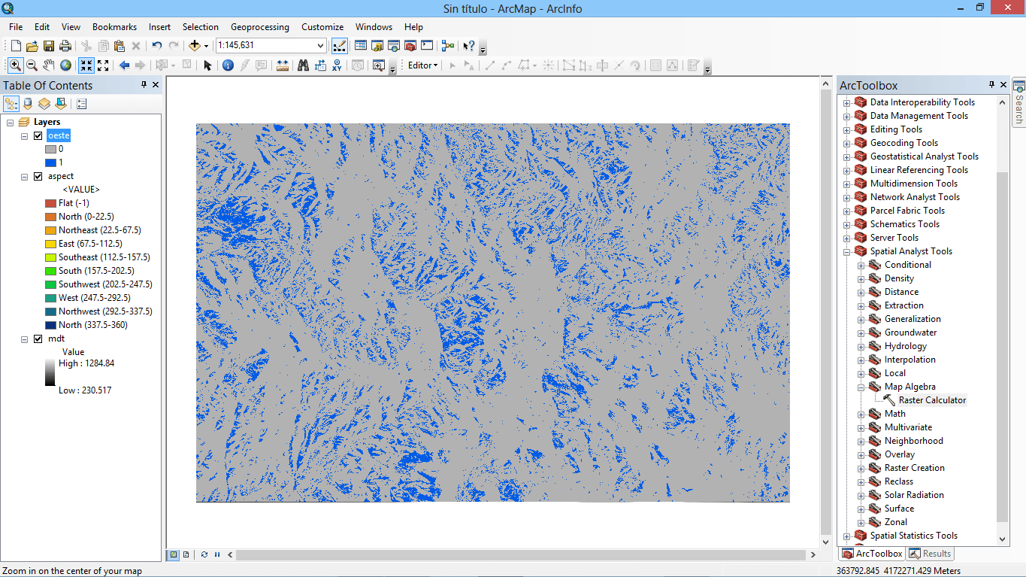
Task: Activate the Identify tool
Action: click(x=227, y=65)
